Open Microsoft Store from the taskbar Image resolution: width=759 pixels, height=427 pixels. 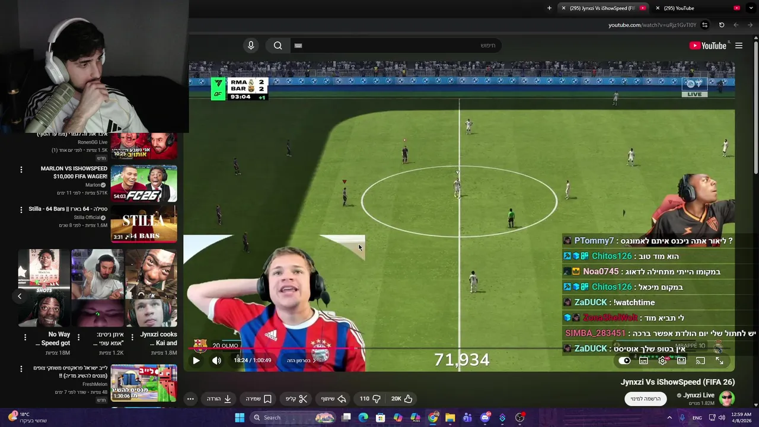tap(381, 418)
